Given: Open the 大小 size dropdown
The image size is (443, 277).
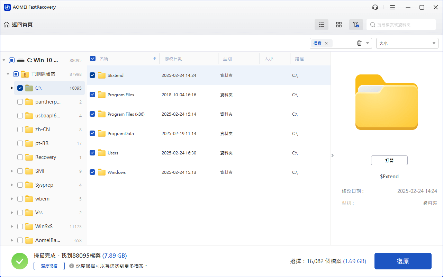Looking at the screenshot, I should [407, 43].
